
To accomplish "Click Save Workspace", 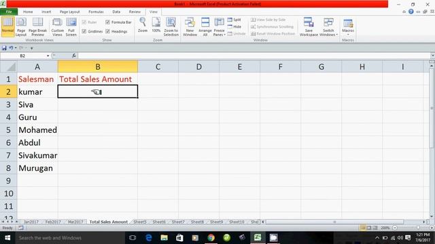I will pos(309,26).
